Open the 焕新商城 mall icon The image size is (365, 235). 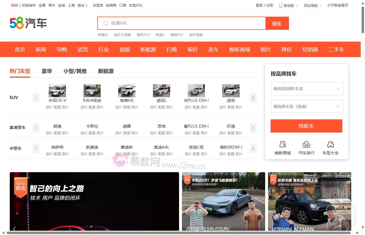pos(282,147)
